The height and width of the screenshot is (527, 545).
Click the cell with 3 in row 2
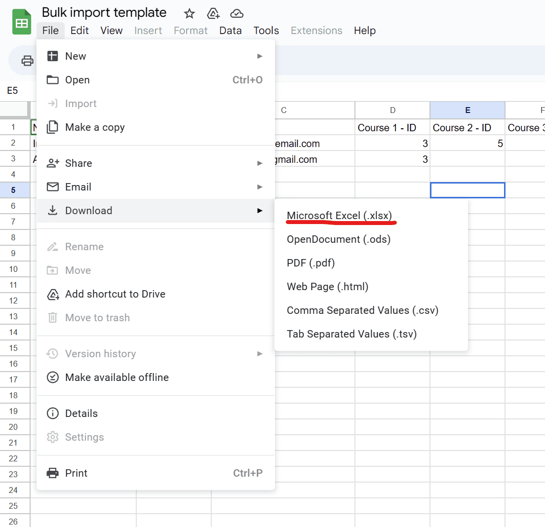tap(392, 143)
